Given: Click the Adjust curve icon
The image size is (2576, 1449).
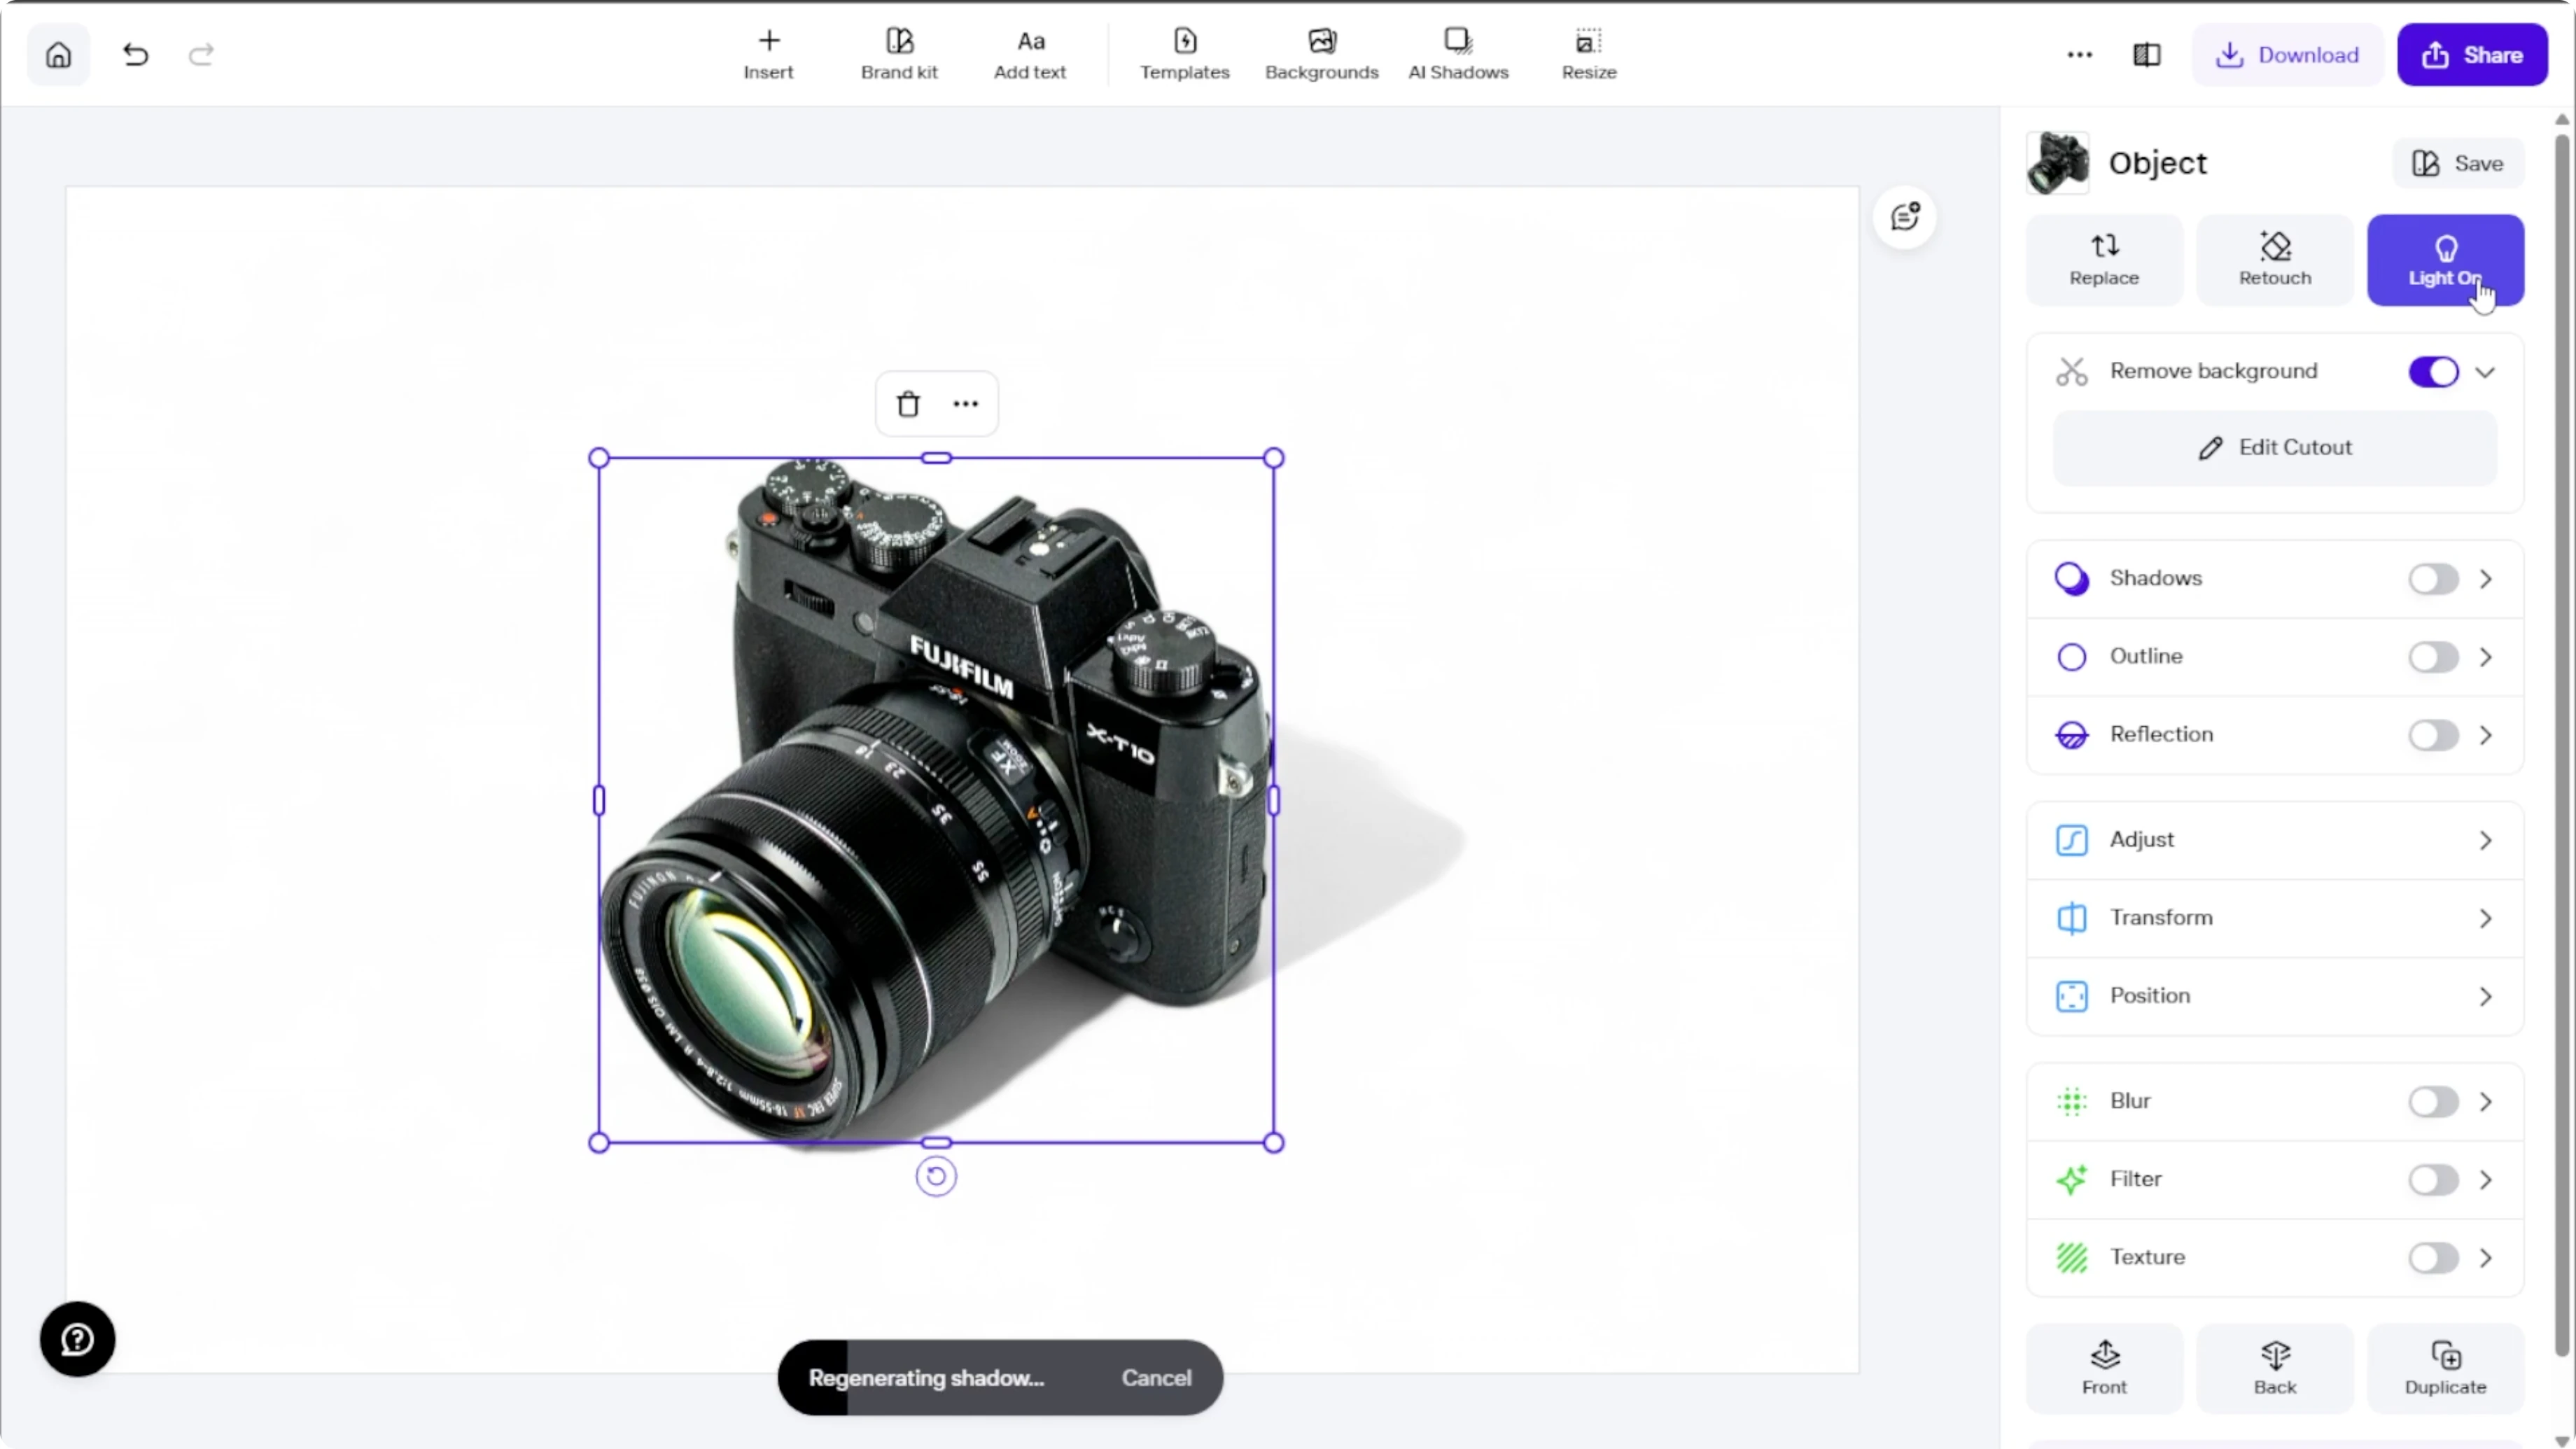Looking at the screenshot, I should click(x=2071, y=840).
